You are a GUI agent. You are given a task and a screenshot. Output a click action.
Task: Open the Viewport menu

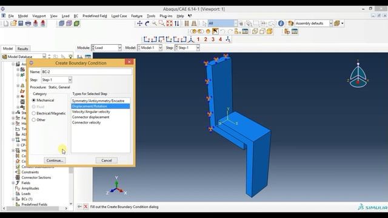[39, 16]
